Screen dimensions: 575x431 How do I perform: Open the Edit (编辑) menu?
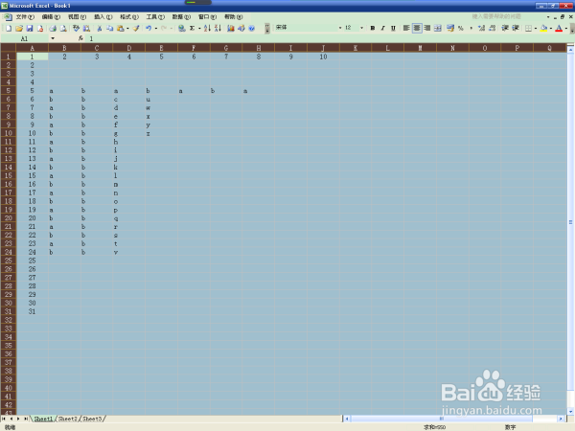(x=51, y=17)
